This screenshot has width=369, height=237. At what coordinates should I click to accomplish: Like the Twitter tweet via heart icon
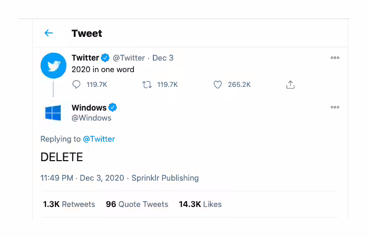(217, 85)
